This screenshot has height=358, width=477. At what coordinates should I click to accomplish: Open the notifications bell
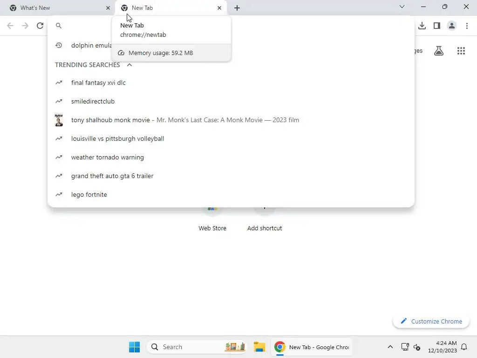(x=464, y=347)
